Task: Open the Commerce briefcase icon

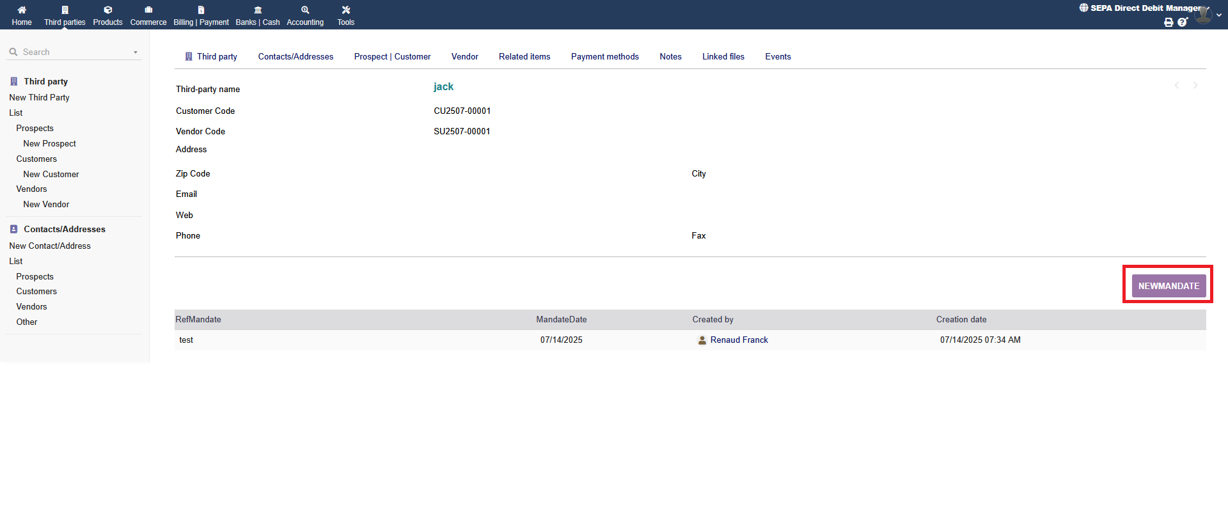Action: [x=148, y=10]
